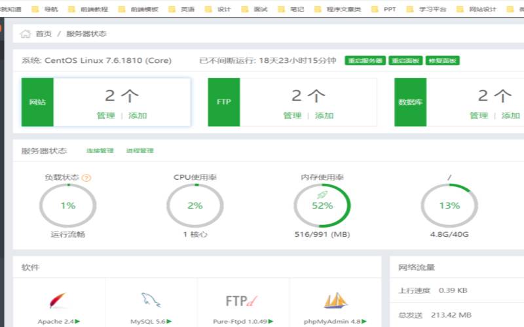Click 管理 link under 网站 count
Viewport: 524px width, 327px height.
106,116
